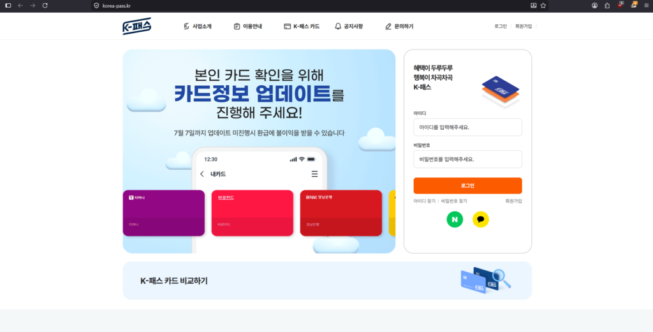Click the 이용안내 clipboard icon
653x332 pixels.
(x=237, y=26)
